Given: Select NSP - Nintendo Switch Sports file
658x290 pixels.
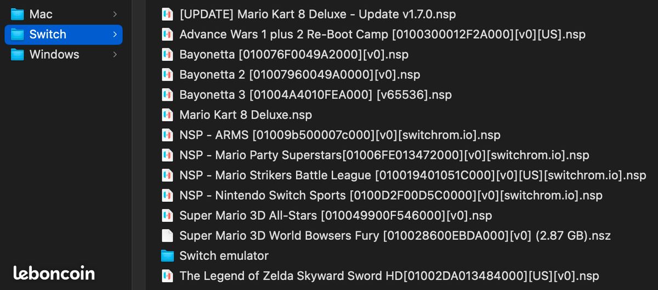Looking at the screenshot, I should point(391,195).
